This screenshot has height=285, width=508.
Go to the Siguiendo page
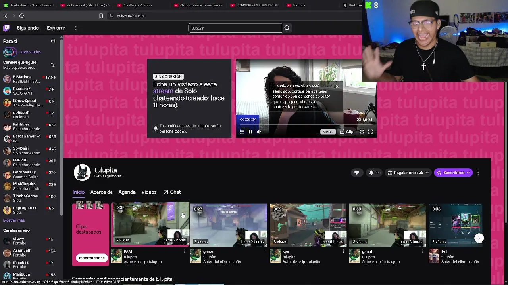pyautogui.click(x=28, y=28)
